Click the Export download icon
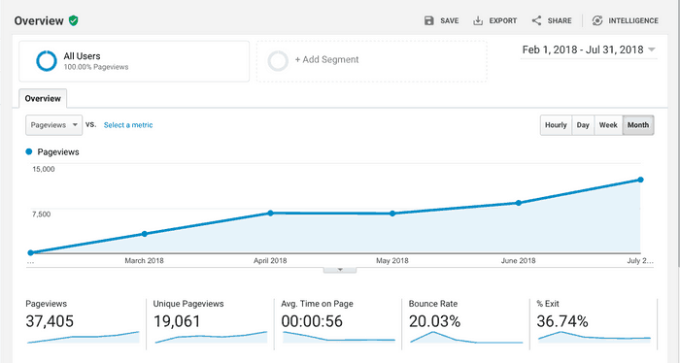The image size is (680, 363). coord(478,20)
